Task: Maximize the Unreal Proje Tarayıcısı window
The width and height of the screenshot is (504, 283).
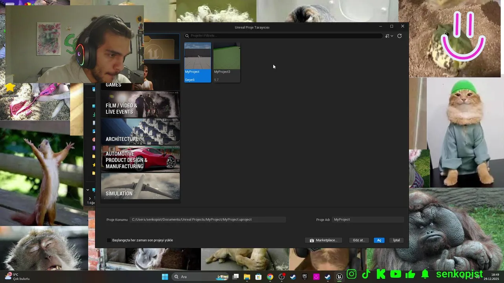Action: [391, 26]
